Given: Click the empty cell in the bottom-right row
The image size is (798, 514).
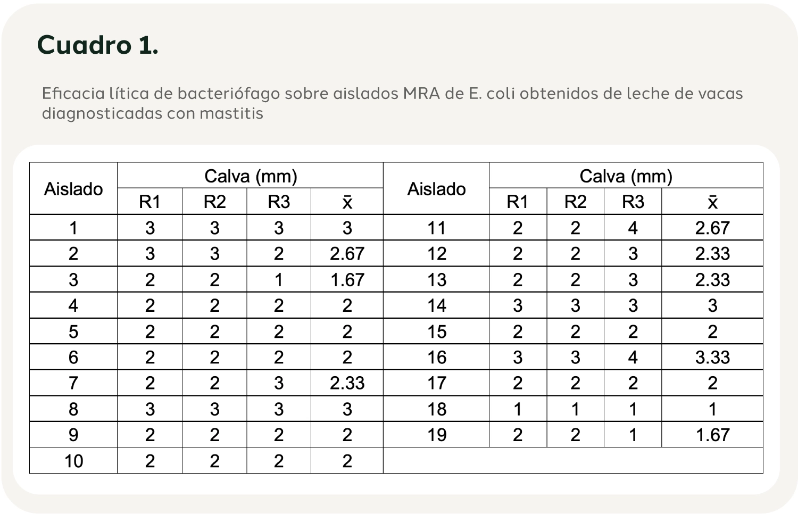Looking at the screenshot, I should [573, 461].
